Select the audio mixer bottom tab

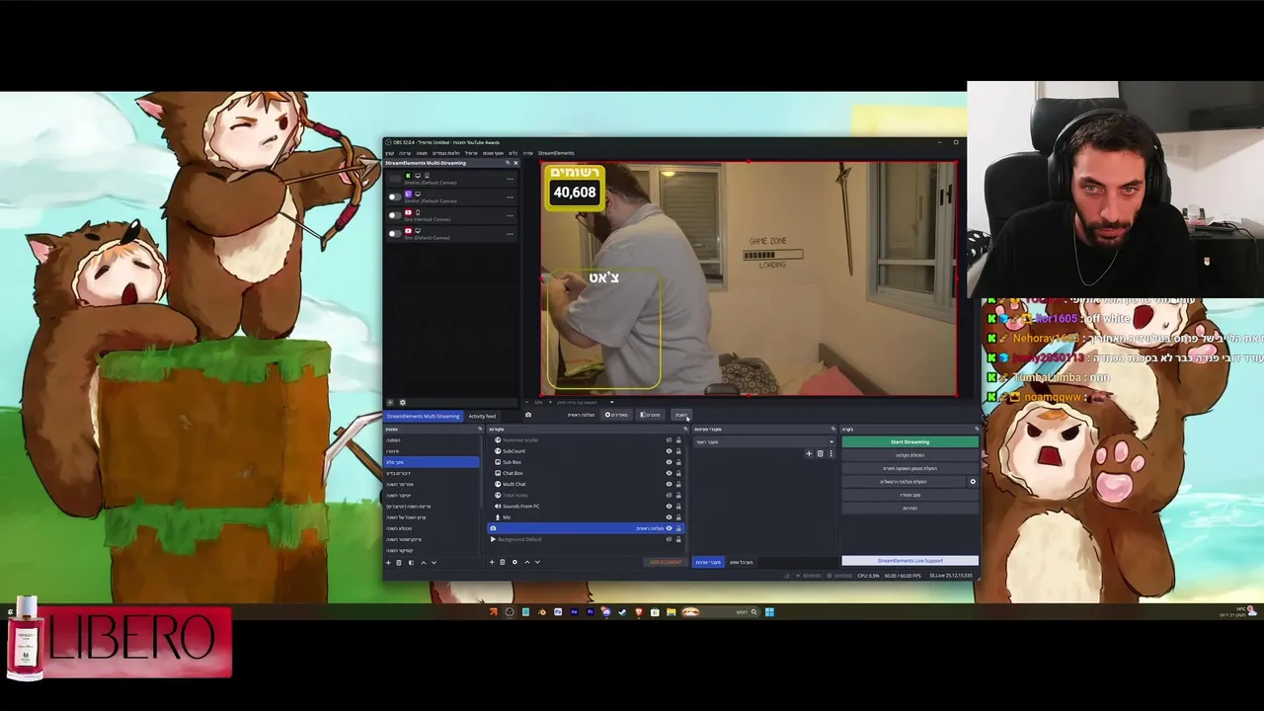click(742, 562)
